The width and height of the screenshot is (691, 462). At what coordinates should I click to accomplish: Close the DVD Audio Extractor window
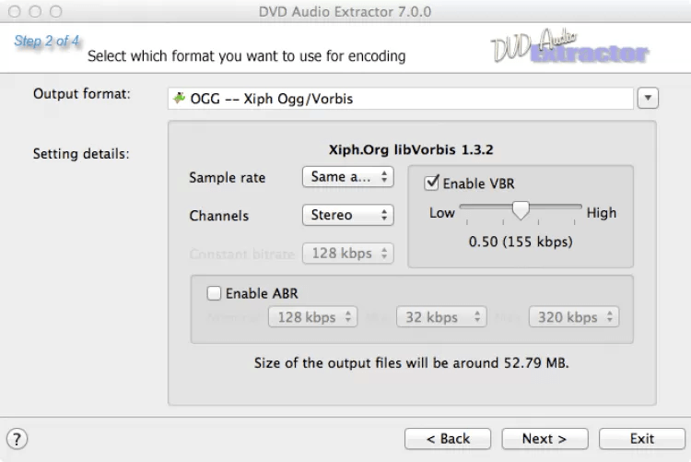click(x=16, y=12)
